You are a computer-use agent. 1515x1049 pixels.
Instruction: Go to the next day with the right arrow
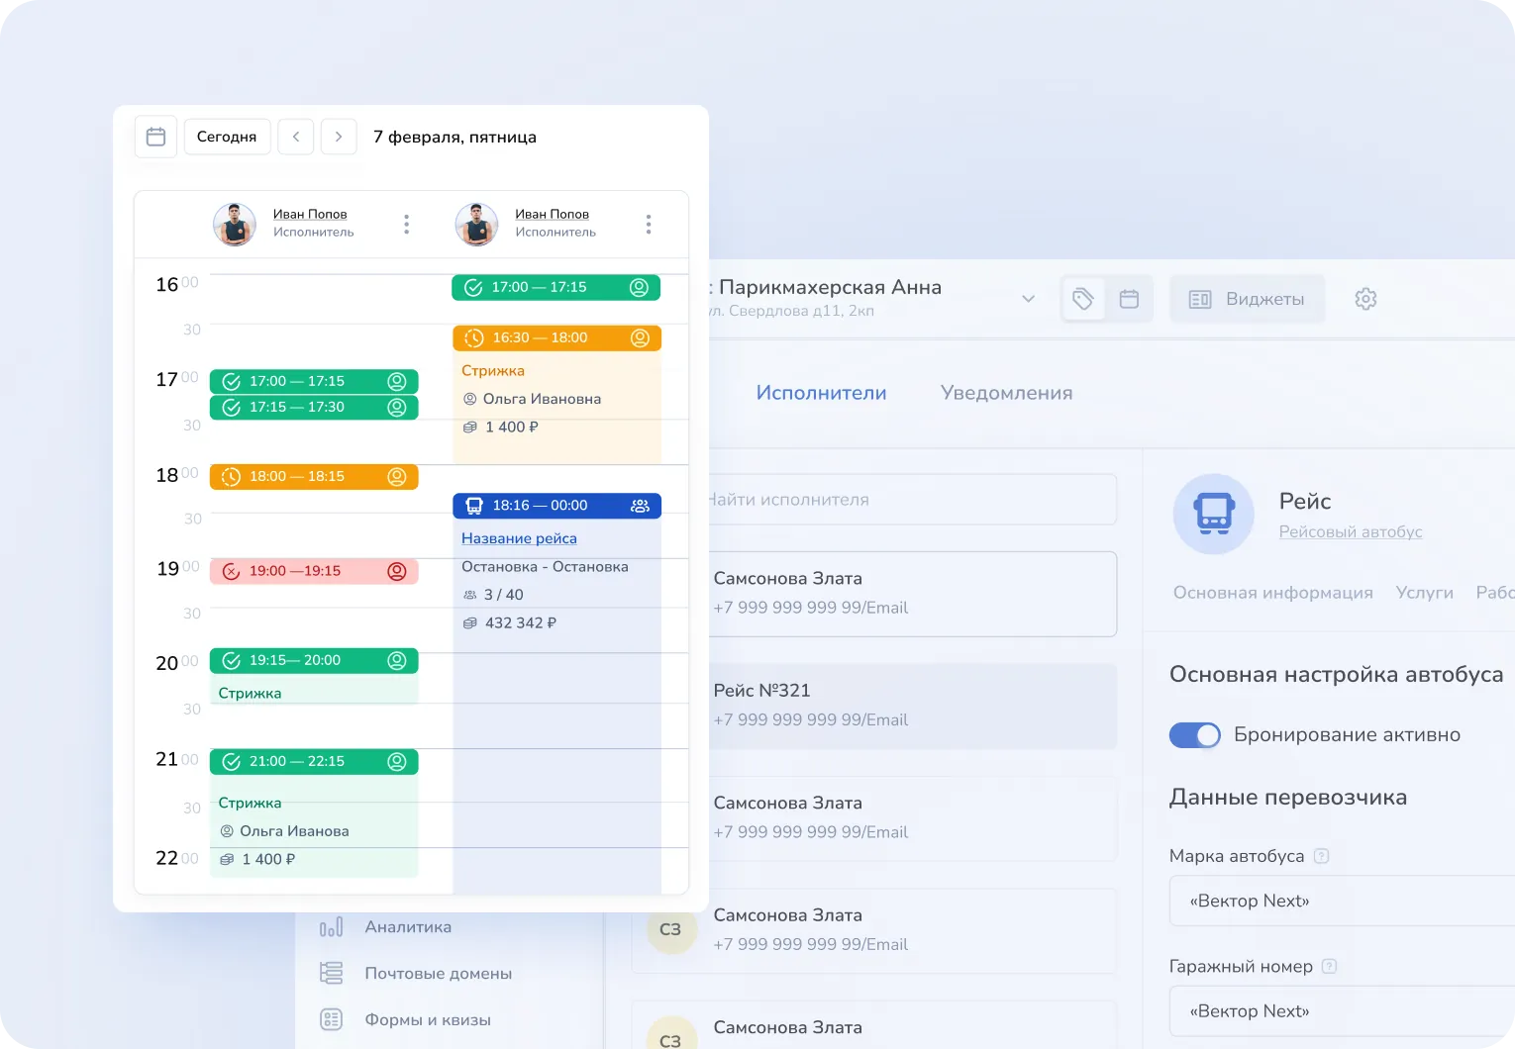click(x=339, y=137)
